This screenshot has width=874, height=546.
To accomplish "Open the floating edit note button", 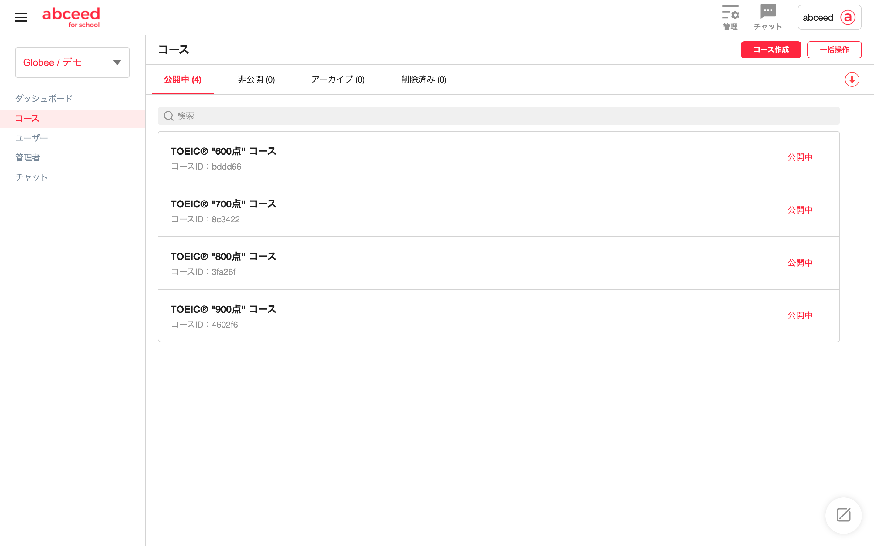I will coord(844,515).
